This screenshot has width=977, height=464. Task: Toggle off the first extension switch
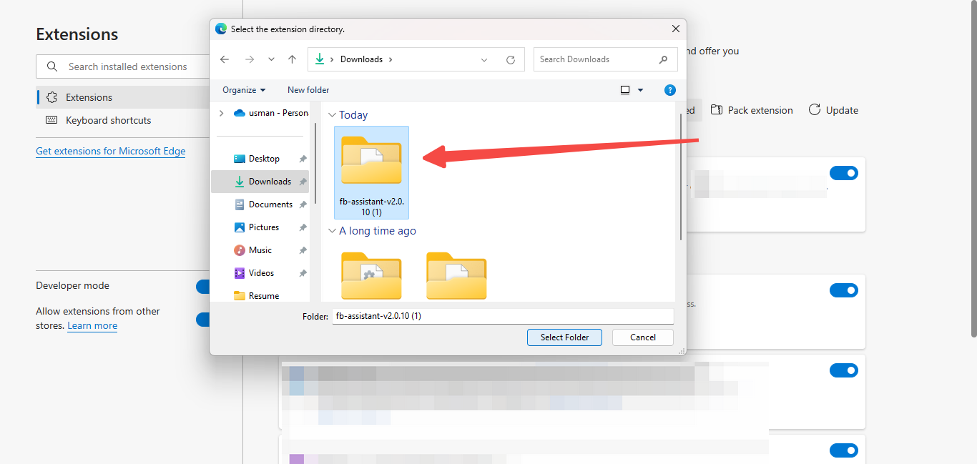click(843, 173)
